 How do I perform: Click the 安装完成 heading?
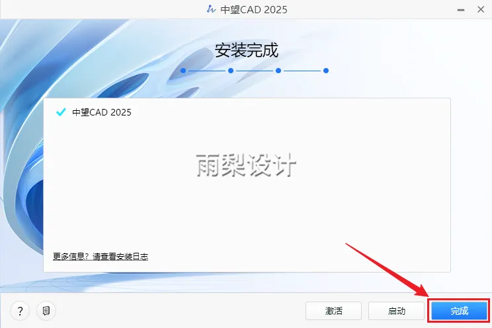(246, 50)
